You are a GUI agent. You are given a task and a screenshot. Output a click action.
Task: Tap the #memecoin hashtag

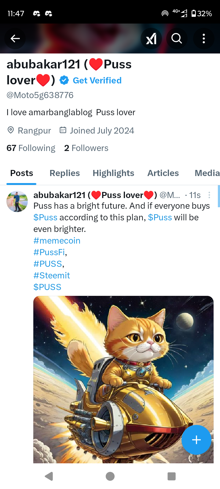coord(57,241)
